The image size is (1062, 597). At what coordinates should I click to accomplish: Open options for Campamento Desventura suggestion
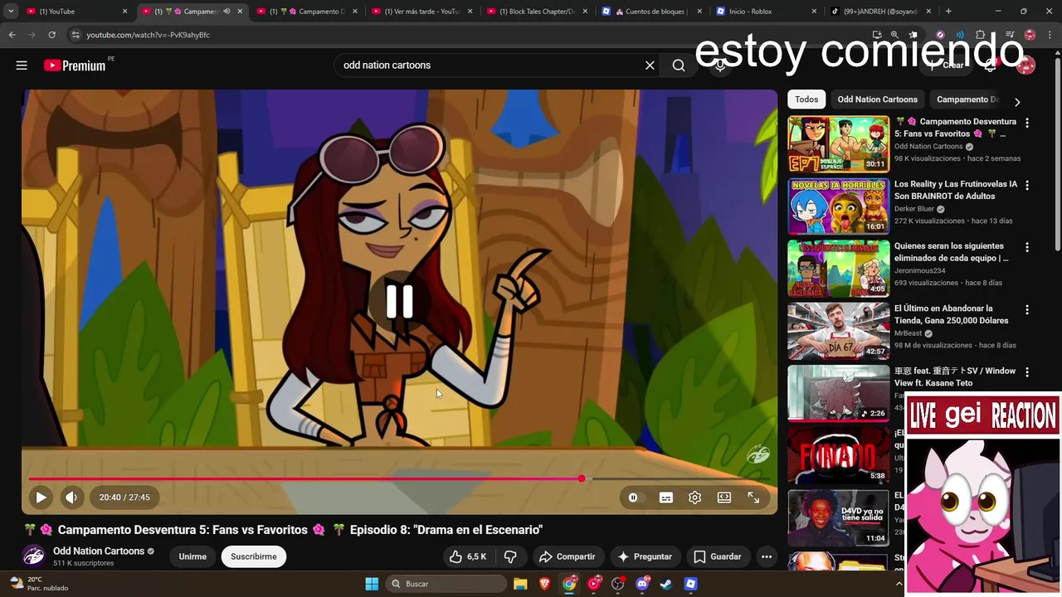(1027, 123)
